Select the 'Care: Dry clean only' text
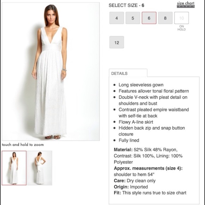 point(135,181)
